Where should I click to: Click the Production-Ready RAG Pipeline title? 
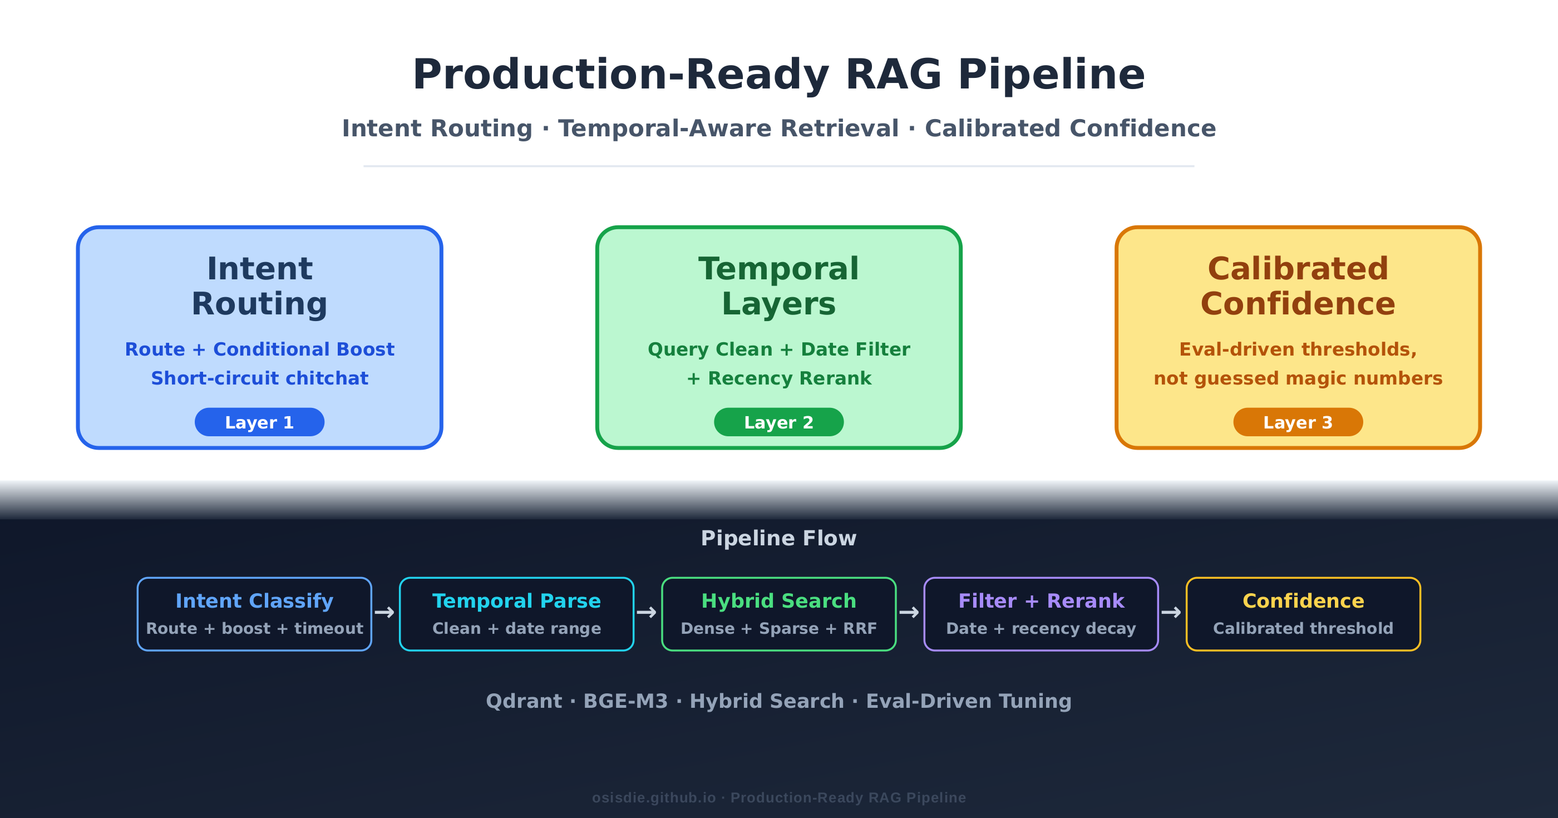(779, 75)
